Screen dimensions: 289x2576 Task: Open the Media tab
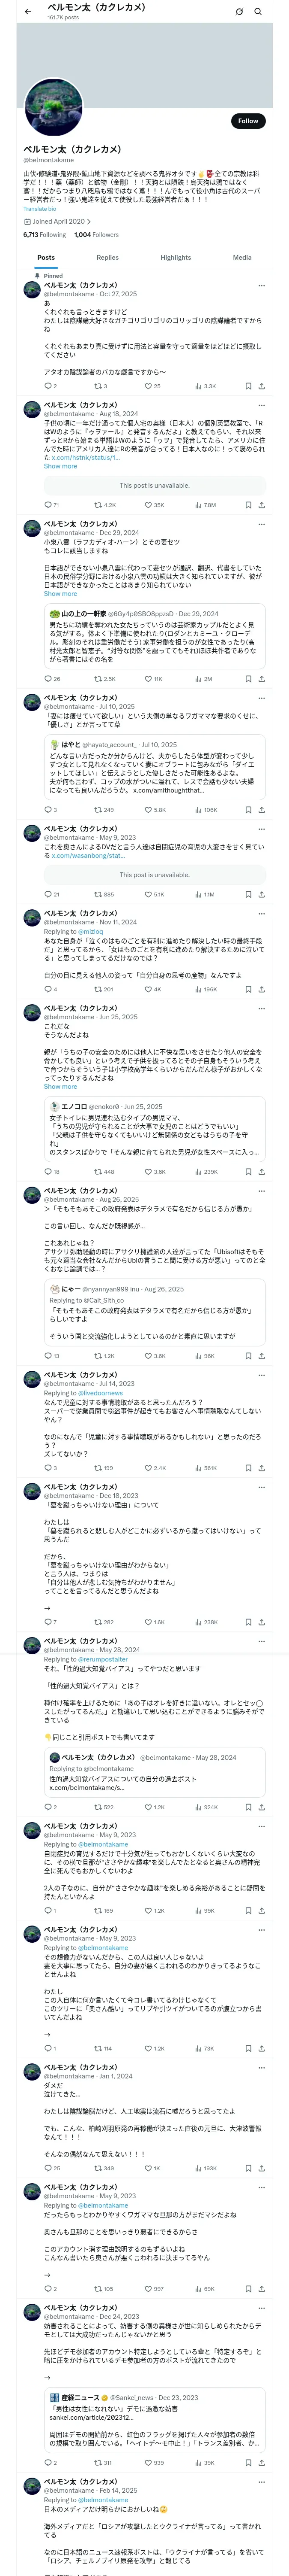click(x=242, y=257)
